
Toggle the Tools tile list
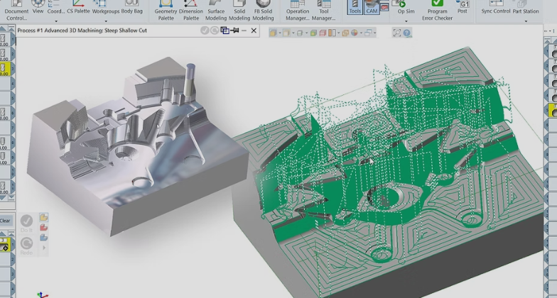pyautogui.click(x=355, y=8)
